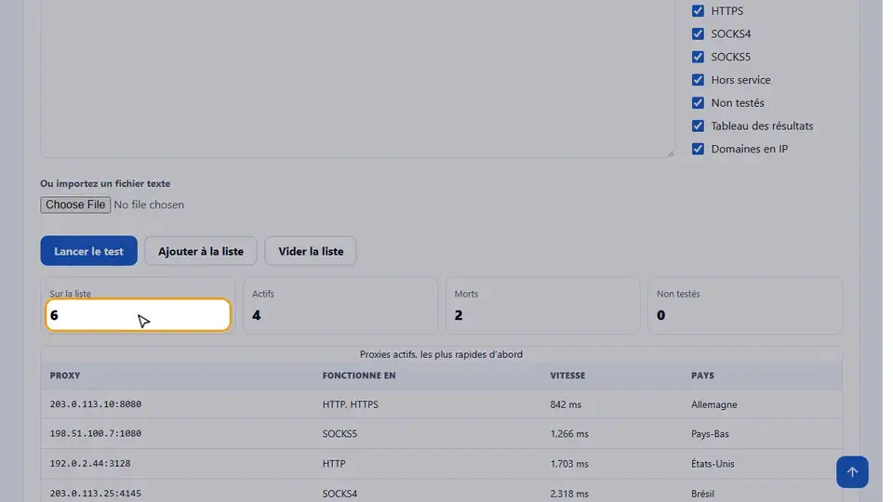Click the HTTP, HTTPS protocol cell

[351, 404]
